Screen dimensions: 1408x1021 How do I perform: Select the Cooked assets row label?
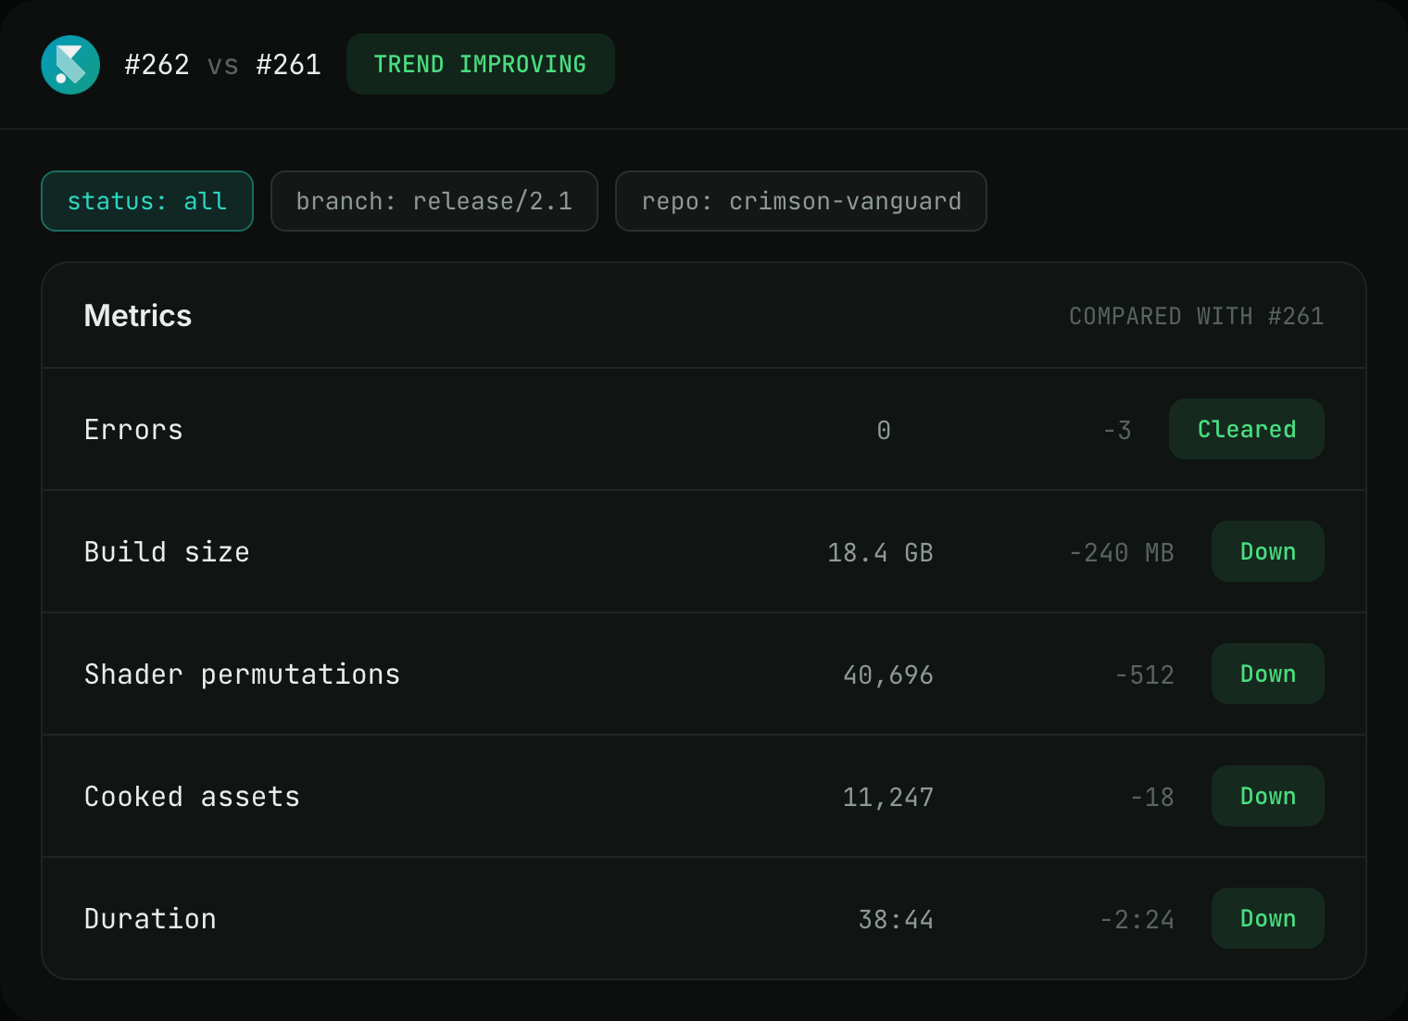pyautogui.click(x=192, y=797)
